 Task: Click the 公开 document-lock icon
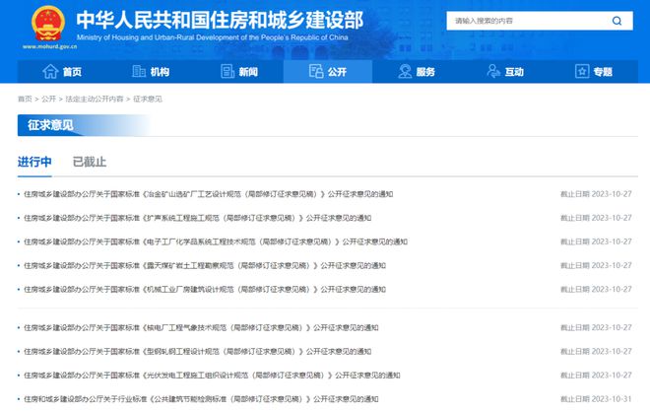click(316, 71)
